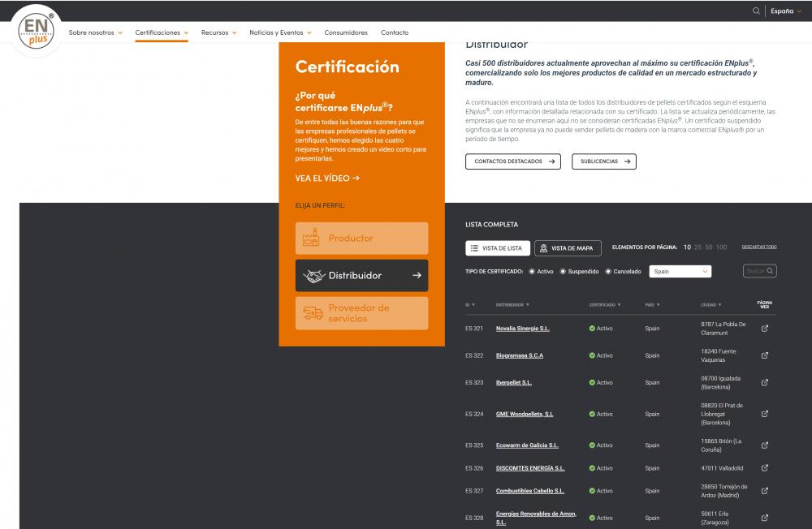The width and height of the screenshot is (812, 529).
Task: Expand the Recursos menu
Action: click(219, 32)
